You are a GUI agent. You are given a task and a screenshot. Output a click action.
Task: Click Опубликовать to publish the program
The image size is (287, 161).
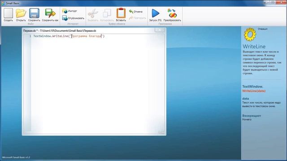(x=73, y=18)
